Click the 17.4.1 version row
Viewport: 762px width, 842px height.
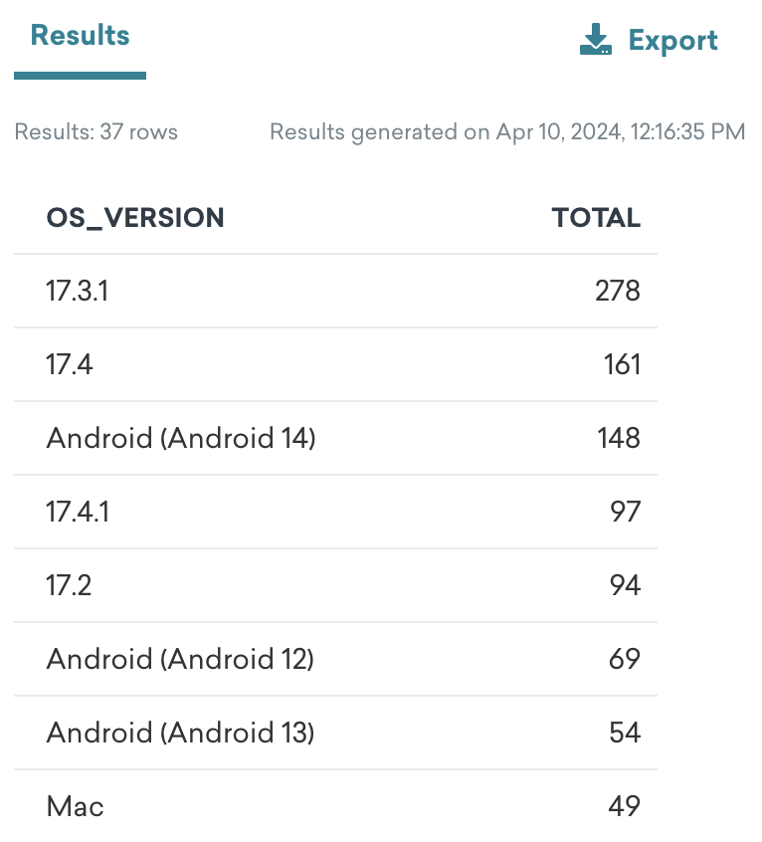(335, 512)
